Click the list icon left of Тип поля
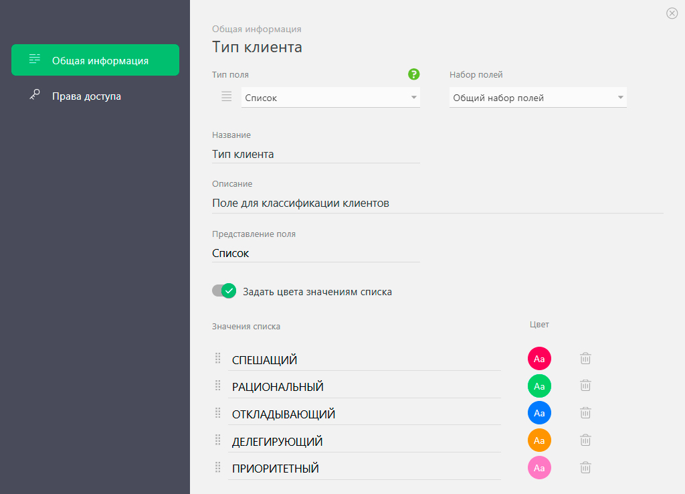 (227, 97)
